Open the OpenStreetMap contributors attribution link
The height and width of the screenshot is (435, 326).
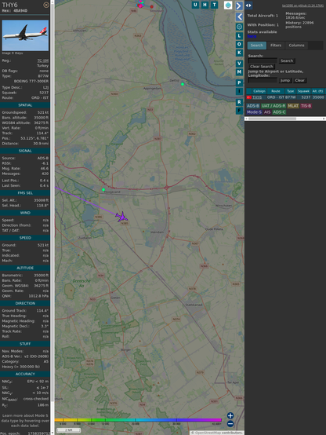(x=205, y=433)
